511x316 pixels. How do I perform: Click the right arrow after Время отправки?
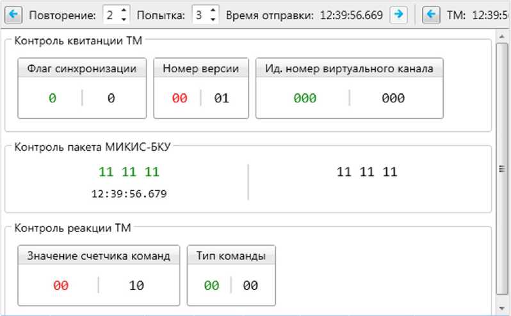click(398, 15)
